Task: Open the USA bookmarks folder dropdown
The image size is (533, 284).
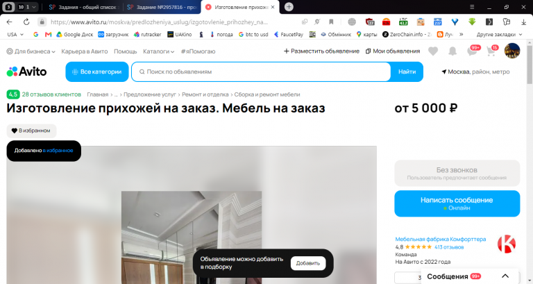Action: tap(15, 34)
